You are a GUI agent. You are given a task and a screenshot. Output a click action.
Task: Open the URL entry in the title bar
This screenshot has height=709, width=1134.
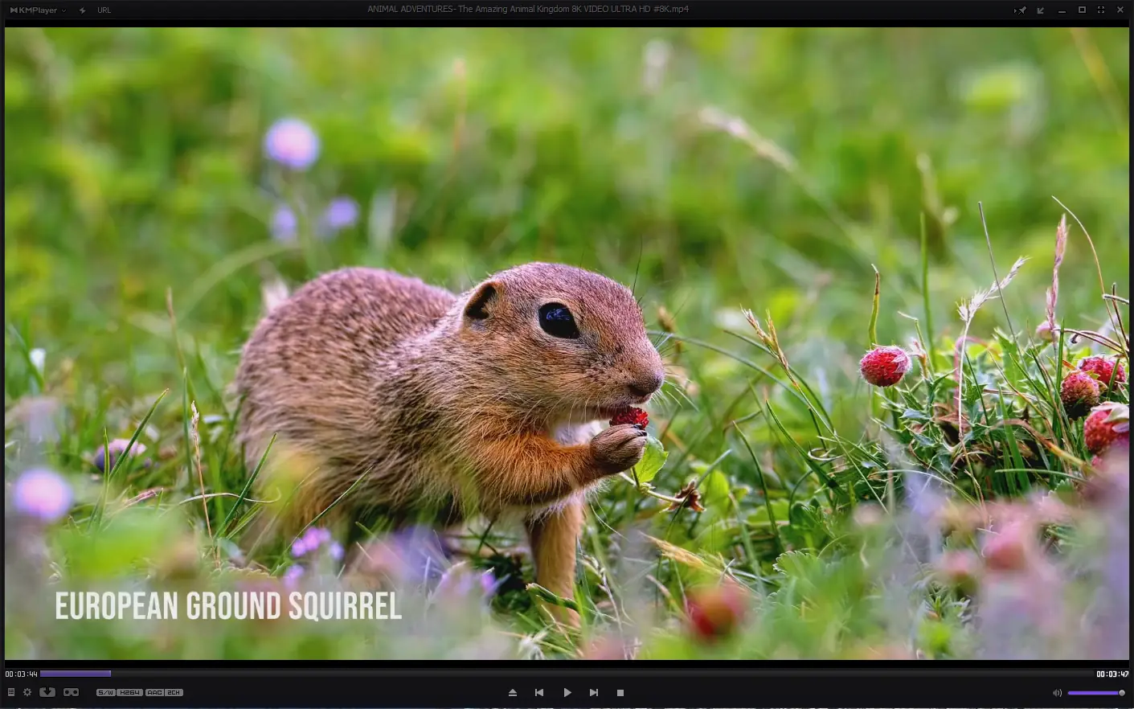tap(104, 10)
